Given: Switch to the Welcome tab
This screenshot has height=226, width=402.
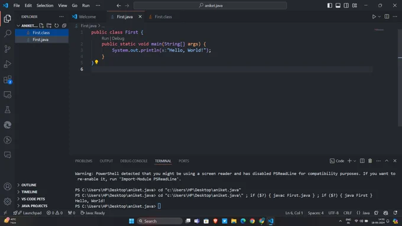Looking at the screenshot, I should (87, 17).
